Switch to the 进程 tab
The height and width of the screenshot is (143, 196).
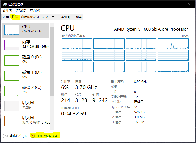6,17
